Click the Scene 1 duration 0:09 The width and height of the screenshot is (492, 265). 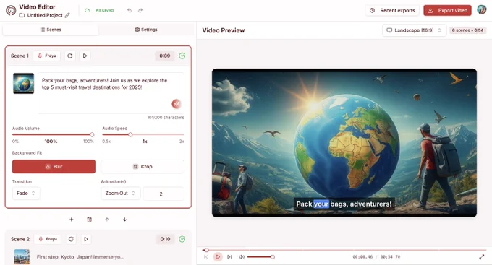[x=165, y=56]
